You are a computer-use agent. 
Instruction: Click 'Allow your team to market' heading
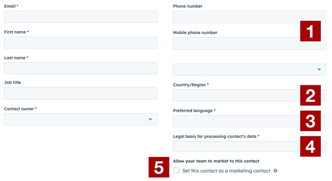point(216,161)
